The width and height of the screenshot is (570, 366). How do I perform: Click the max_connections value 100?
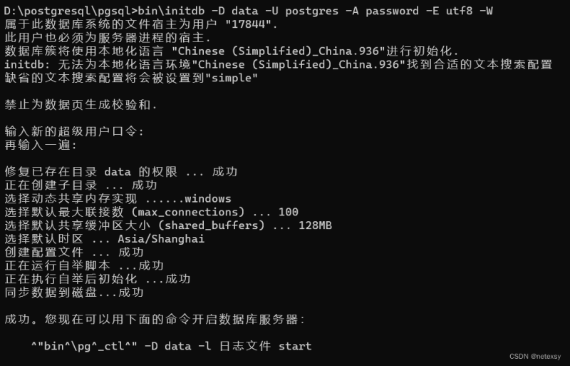coord(289,212)
